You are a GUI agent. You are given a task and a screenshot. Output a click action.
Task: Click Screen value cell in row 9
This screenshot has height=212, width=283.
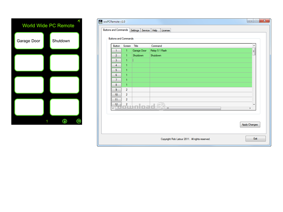[x=127, y=90]
